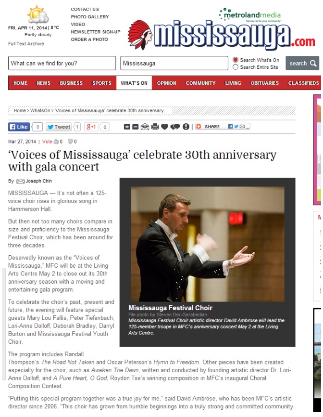This screenshot has height=417, width=323.
Task: Open comments via speech bubbles icon
Action: (x=175, y=127)
